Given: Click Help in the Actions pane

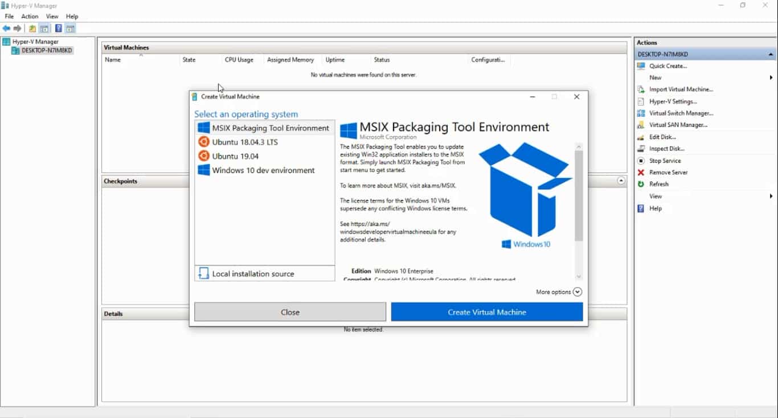Looking at the screenshot, I should (x=656, y=208).
